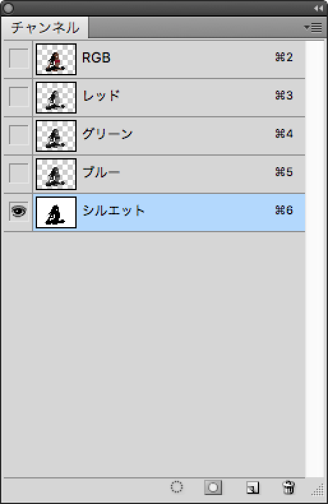This screenshot has width=328, height=504.
Task: Enable visibility of グリーン channel
Action: tap(19, 135)
